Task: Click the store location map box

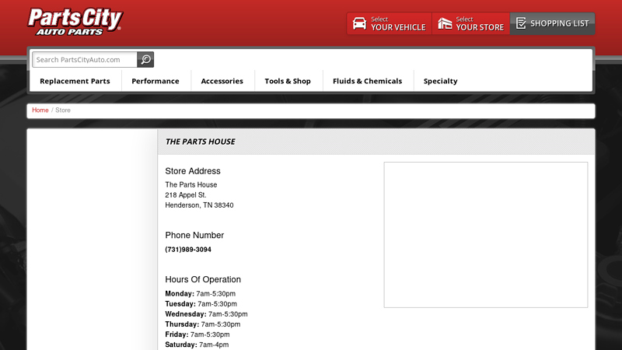Action: (485, 234)
